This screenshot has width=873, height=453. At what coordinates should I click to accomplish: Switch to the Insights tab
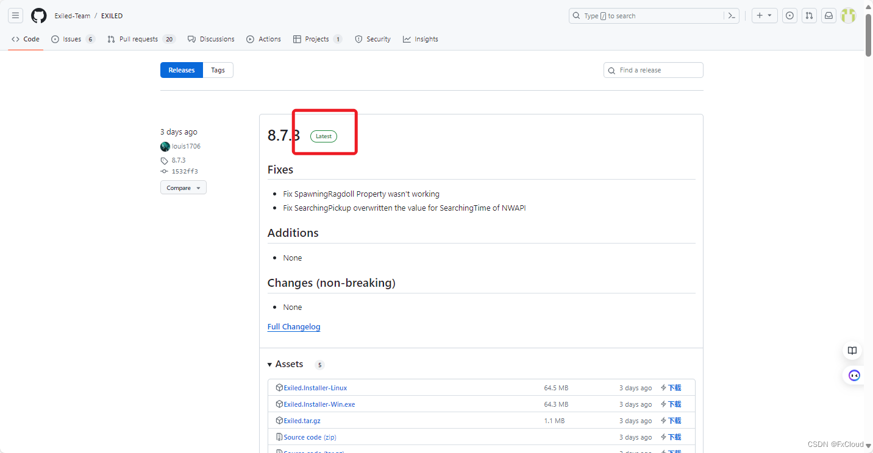tap(421, 39)
